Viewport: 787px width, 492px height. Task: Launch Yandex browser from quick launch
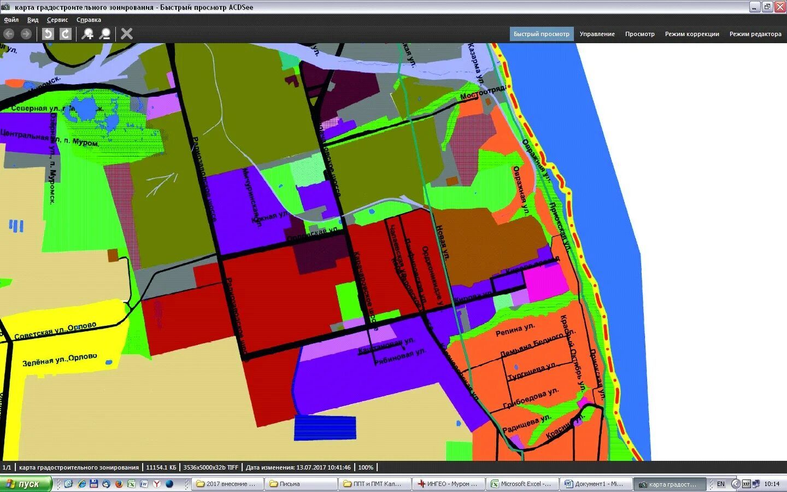[156, 484]
